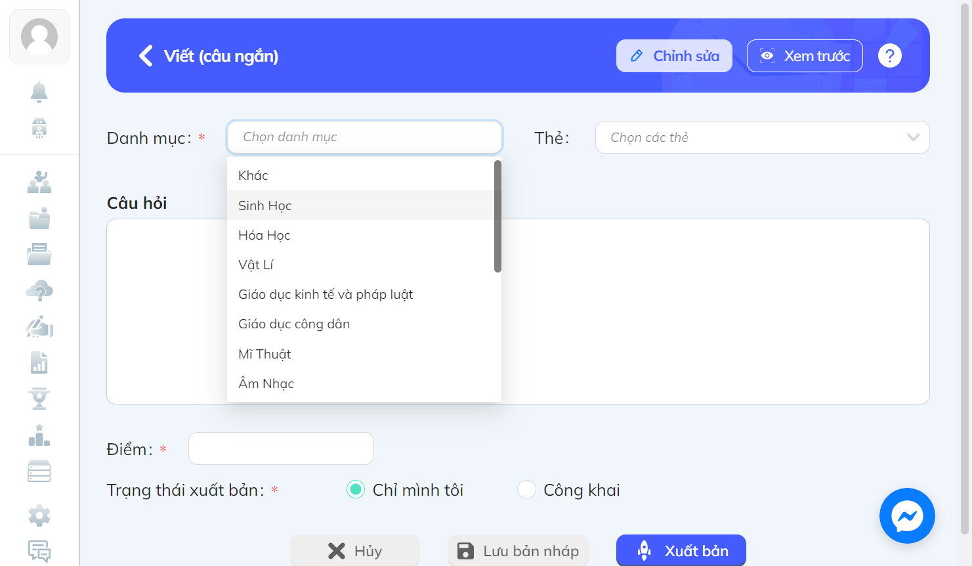Publish with the "Xuất bản" button
The height and width of the screenshot is (566, 972).
(x=681, y=550)
